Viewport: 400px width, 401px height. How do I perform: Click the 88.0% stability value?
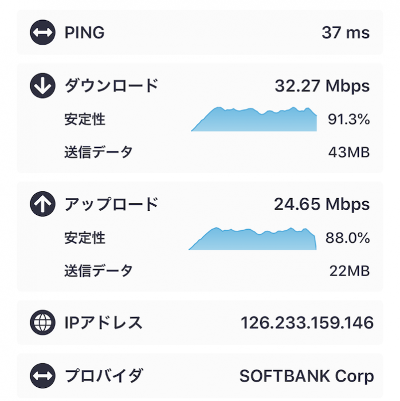[348, 238]
